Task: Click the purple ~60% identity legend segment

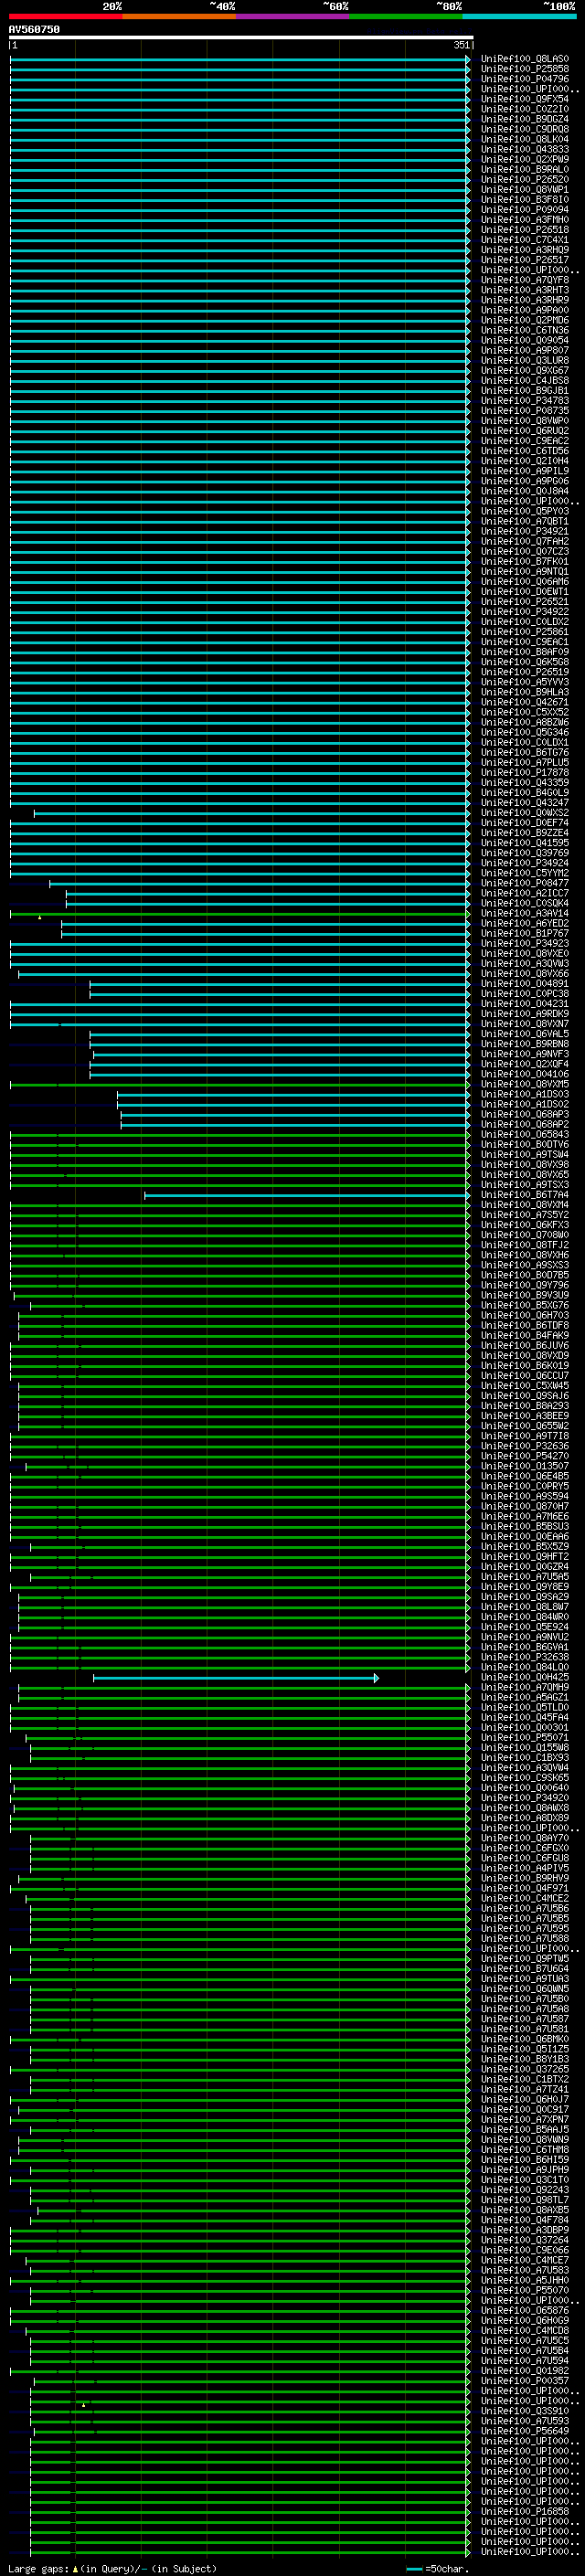Action: pyautogui.click(x=293, y=17)
